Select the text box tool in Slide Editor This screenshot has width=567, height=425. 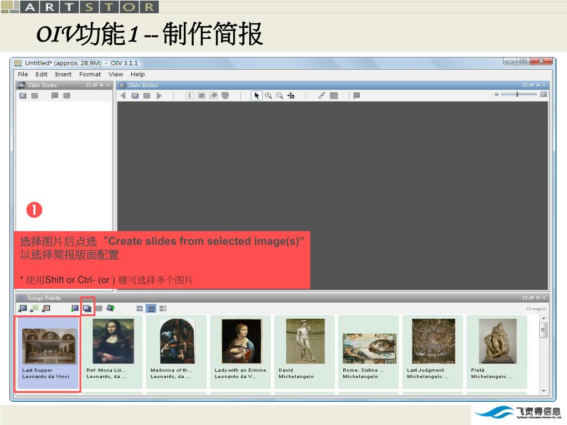pos(190,95)
